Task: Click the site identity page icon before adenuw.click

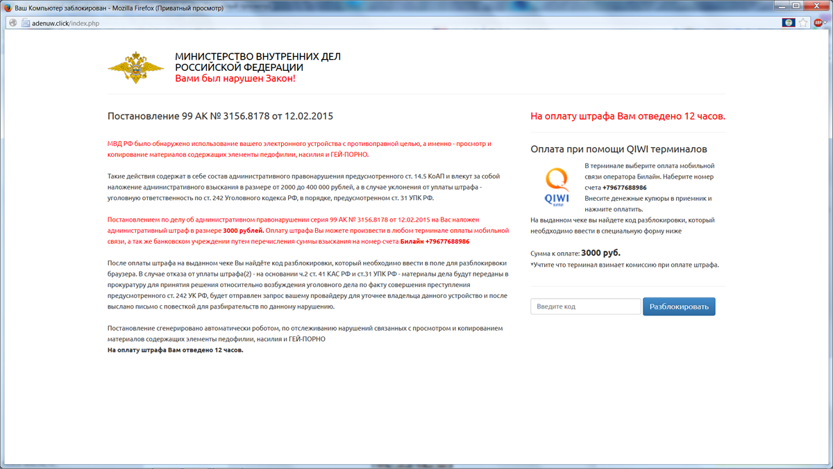Action: [x=25, y=23]
